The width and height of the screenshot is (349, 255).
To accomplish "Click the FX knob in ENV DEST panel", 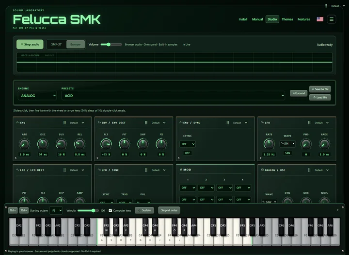I will click(x=161, y=144).
